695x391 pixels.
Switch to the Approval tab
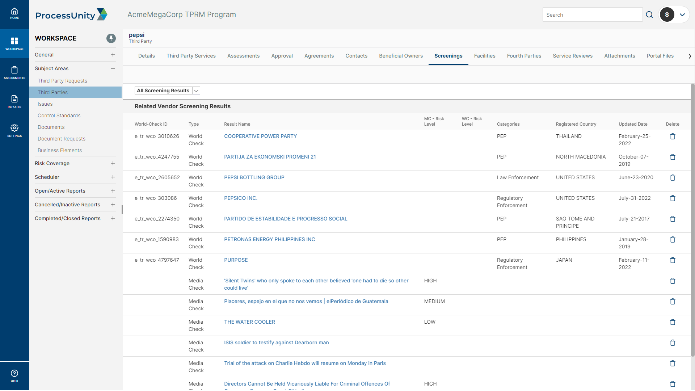(x=282, y=56)
